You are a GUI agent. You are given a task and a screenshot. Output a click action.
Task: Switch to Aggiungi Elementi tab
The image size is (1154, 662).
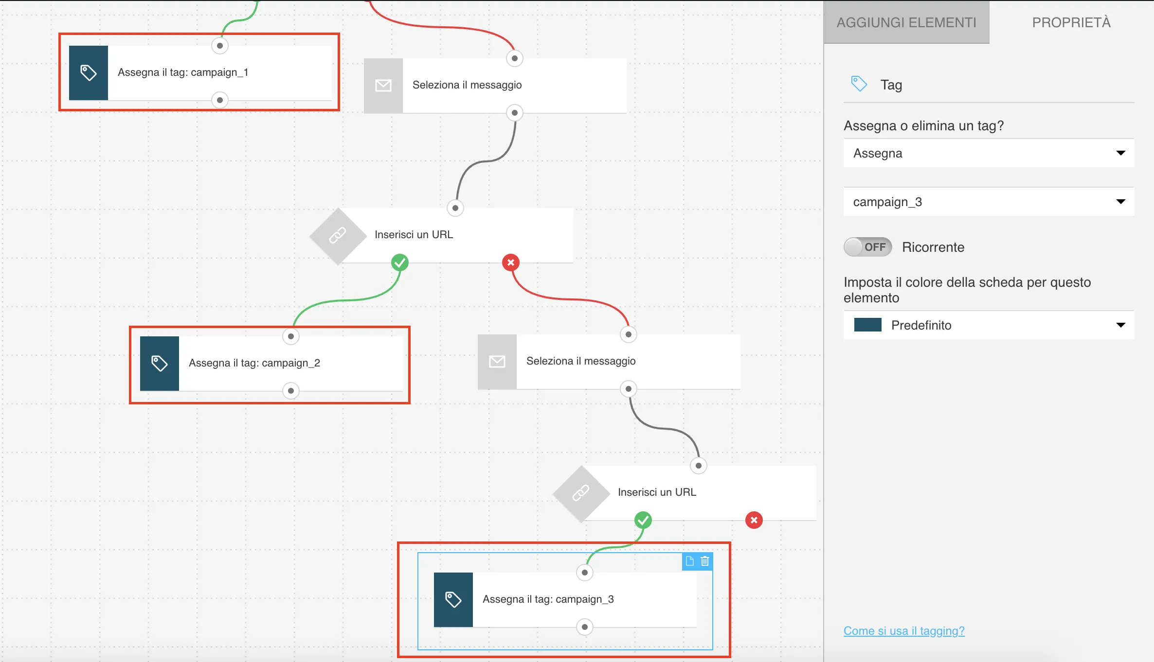pyautogui.click(x=906, y=22)
